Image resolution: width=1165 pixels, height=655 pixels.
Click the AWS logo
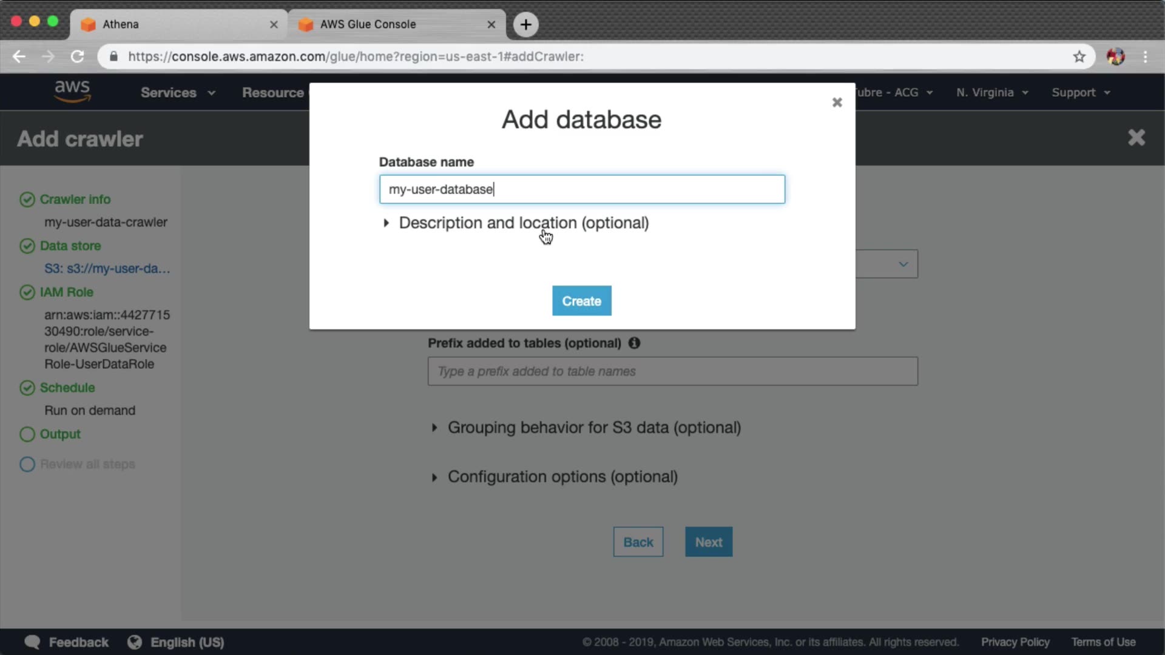[72, 92]
